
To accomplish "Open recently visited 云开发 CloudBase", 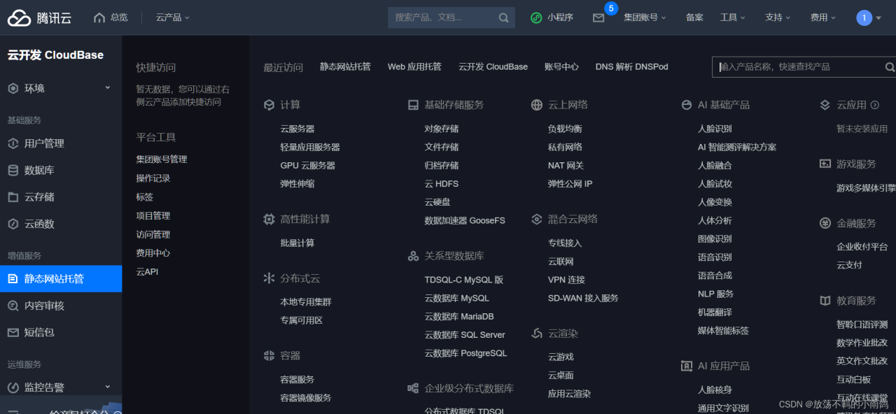I will (493, 67).
